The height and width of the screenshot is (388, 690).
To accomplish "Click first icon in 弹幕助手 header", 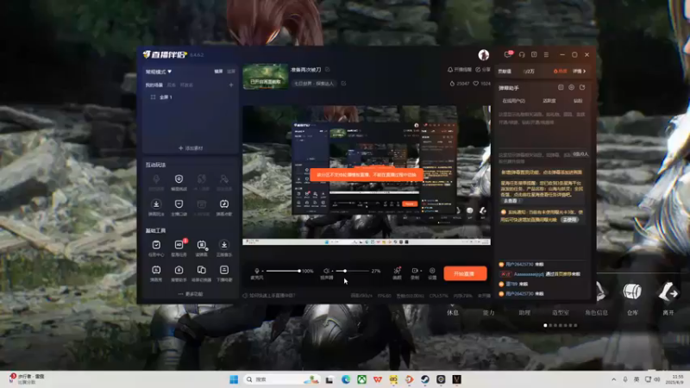I will [x=561, y=88].
